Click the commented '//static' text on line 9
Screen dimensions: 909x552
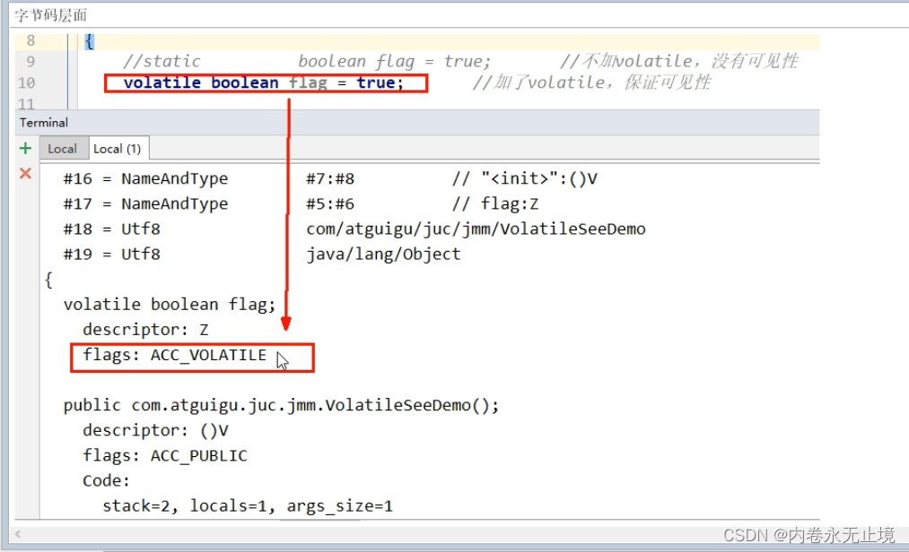tap(162, 62)
